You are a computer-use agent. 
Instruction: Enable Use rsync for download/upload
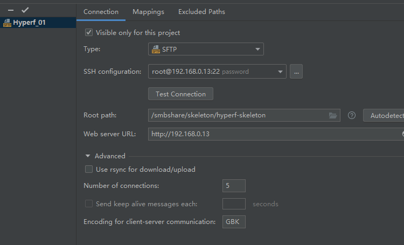[x=89, y=170]
